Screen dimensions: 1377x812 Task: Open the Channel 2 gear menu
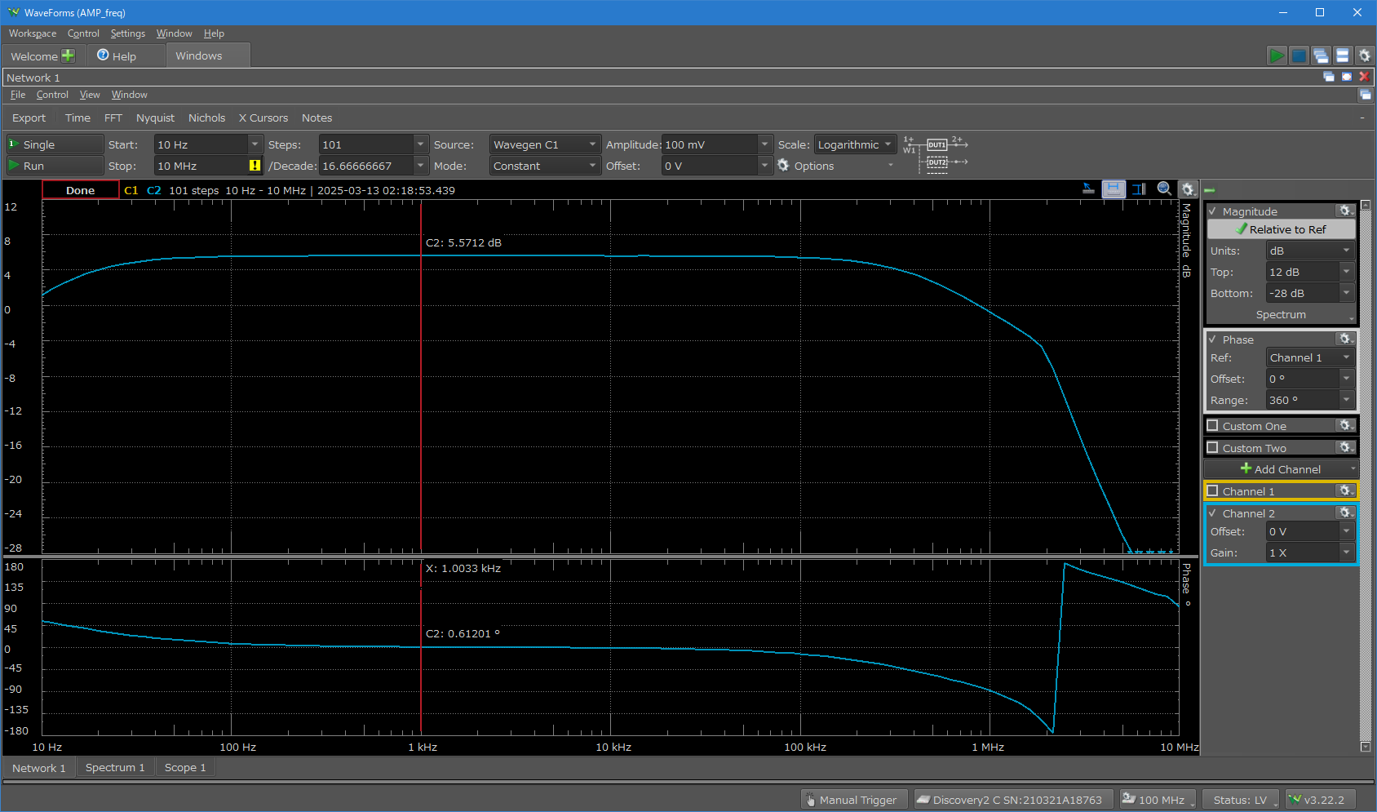pyautogui.click(x=1345, y=512)
